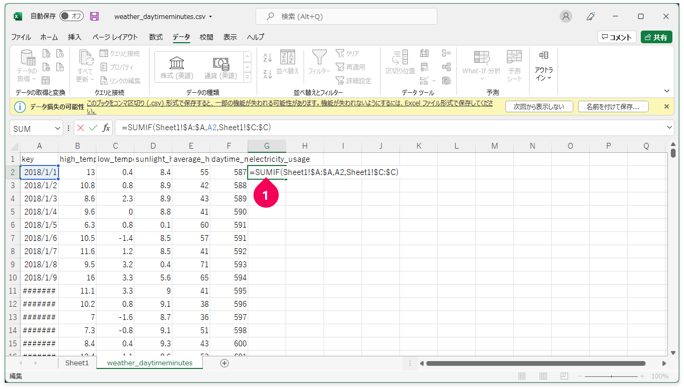Confirm the formula with the checkmark icon
The image size is (684, 389).
(x=93, y=128)
